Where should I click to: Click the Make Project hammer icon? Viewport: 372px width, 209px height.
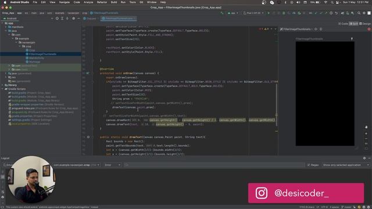coord(222,13)
